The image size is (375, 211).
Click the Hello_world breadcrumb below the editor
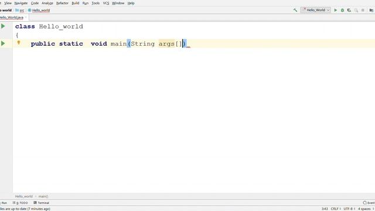pos(23,196)
